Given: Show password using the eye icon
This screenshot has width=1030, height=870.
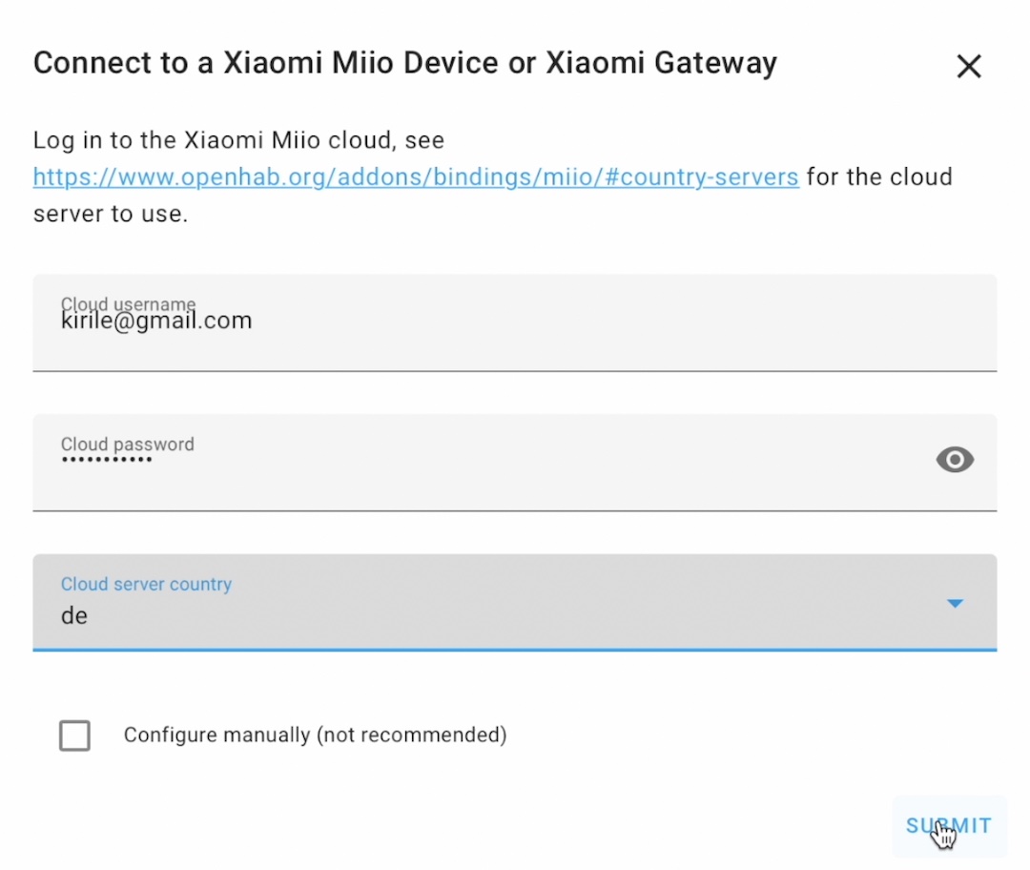Looking at the screenshot, I should coord(955,459).
